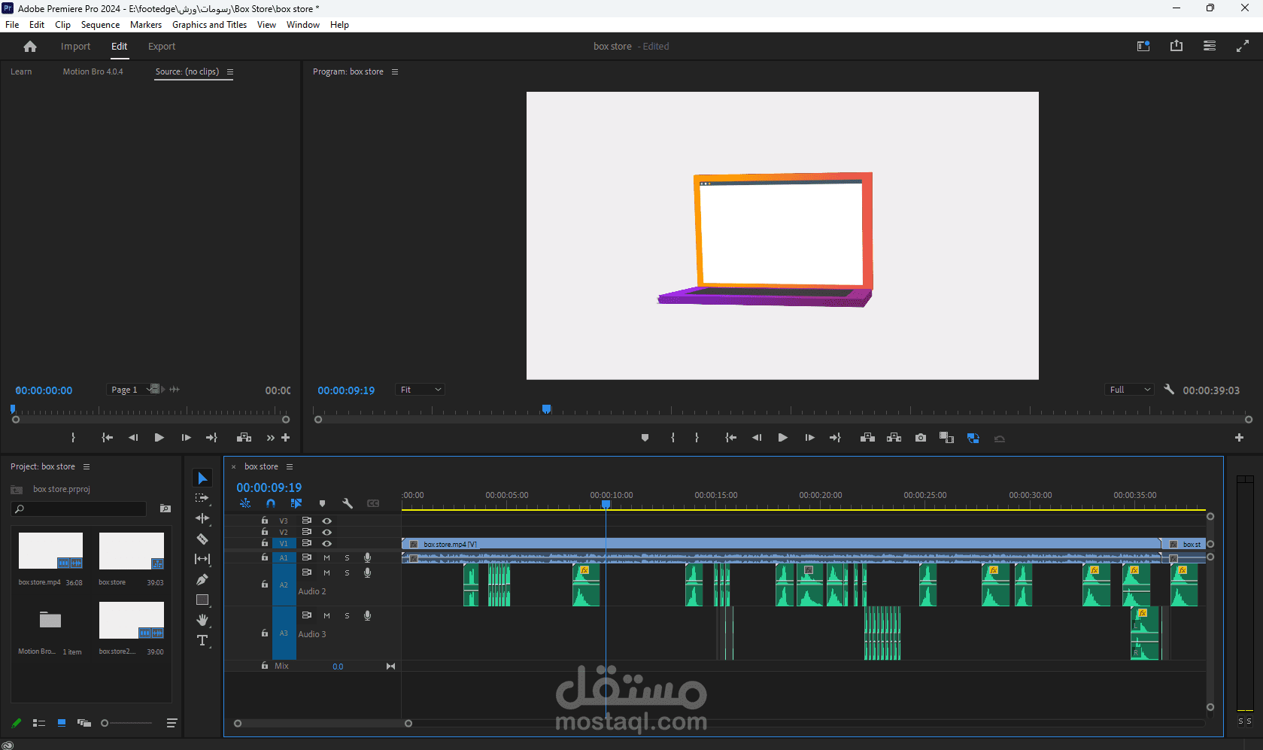
Task: Toggle V1 track output eye icon
Action: click(x=326, y=543)
